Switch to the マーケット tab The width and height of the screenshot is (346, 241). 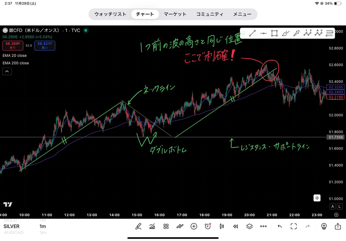pyautogui.click(x=175, y=14)
